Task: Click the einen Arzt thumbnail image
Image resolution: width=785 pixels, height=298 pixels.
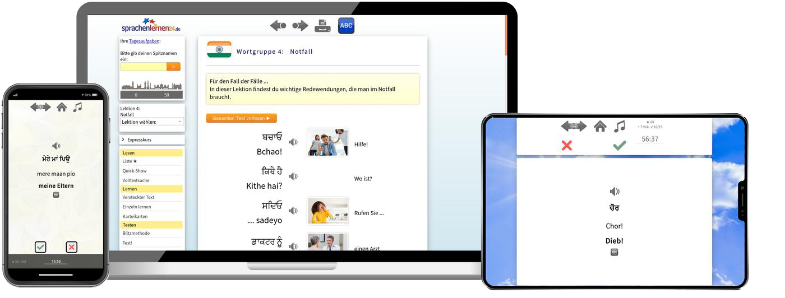Action: pyautogui.click(x=328, y=242)
